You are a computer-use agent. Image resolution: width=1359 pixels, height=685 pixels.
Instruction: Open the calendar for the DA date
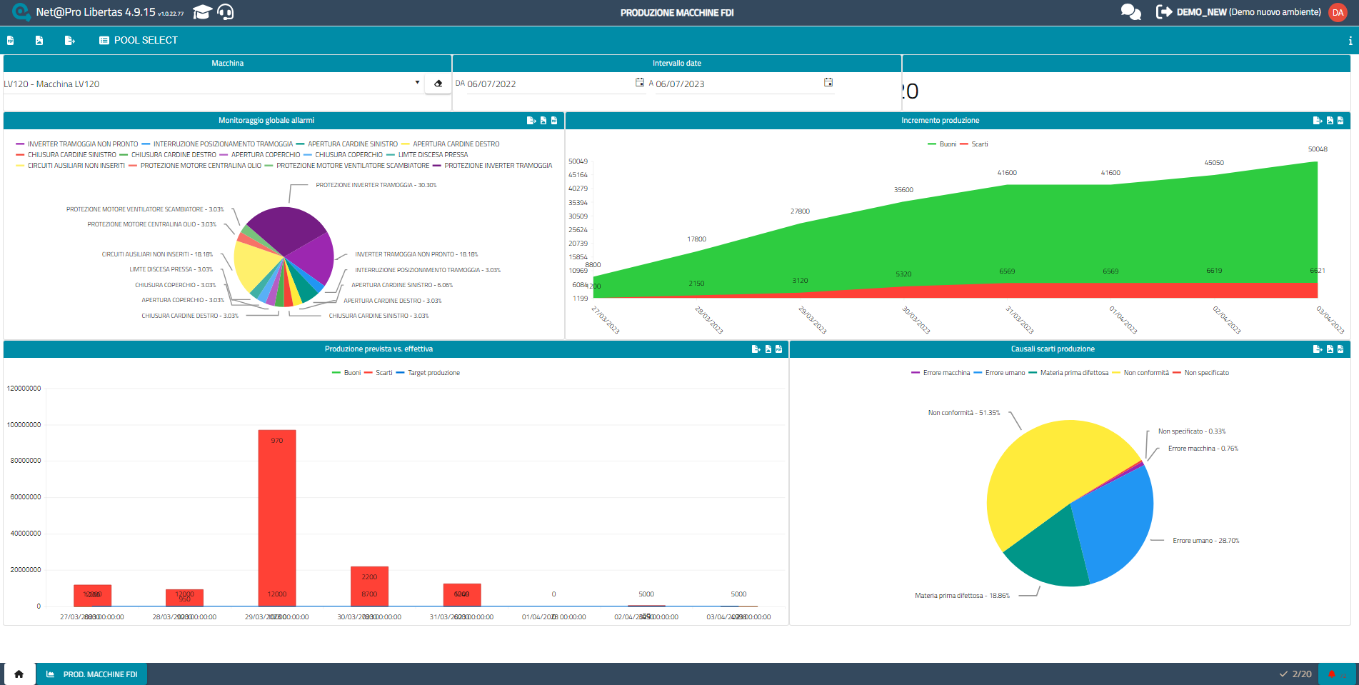[x=639, y=82]
